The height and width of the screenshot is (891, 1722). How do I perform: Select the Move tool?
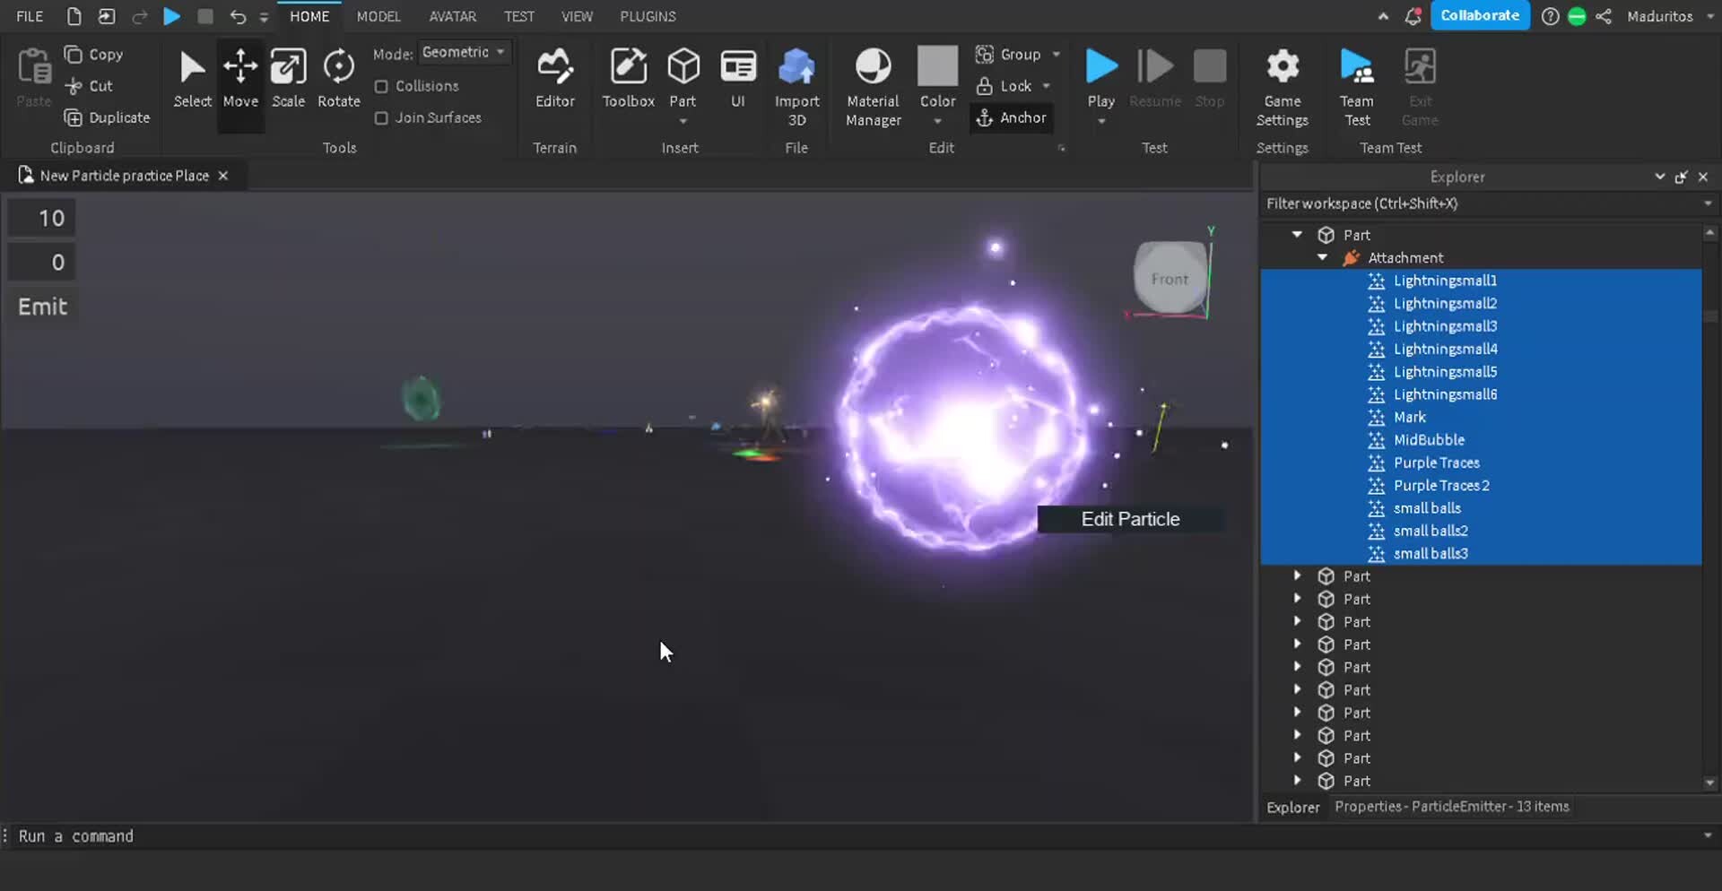239,76
